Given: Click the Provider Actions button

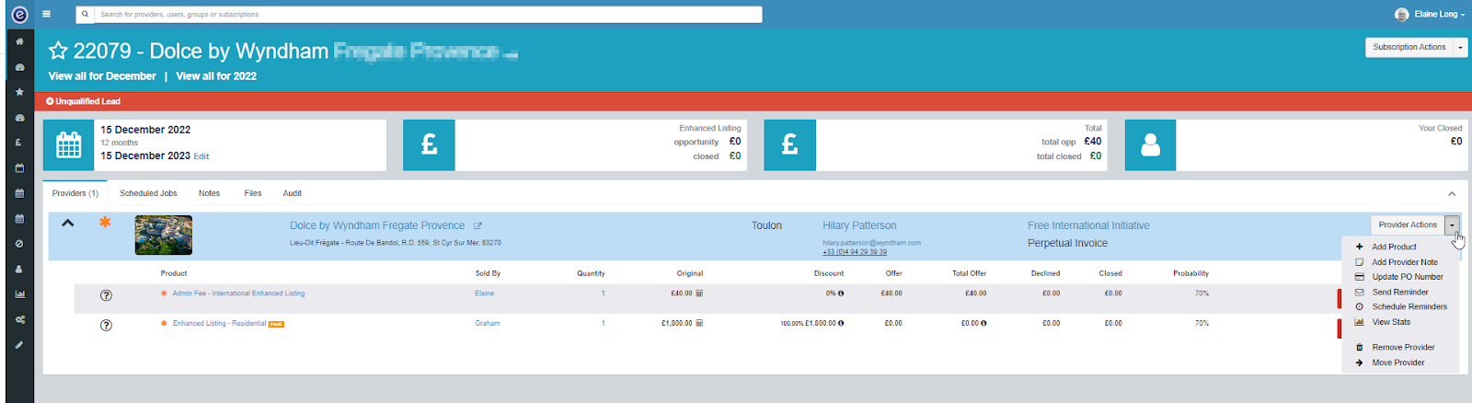Looking at the screenshot, I should click(x=1408, y=225).
